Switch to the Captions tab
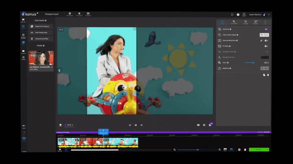 (246, 22)
